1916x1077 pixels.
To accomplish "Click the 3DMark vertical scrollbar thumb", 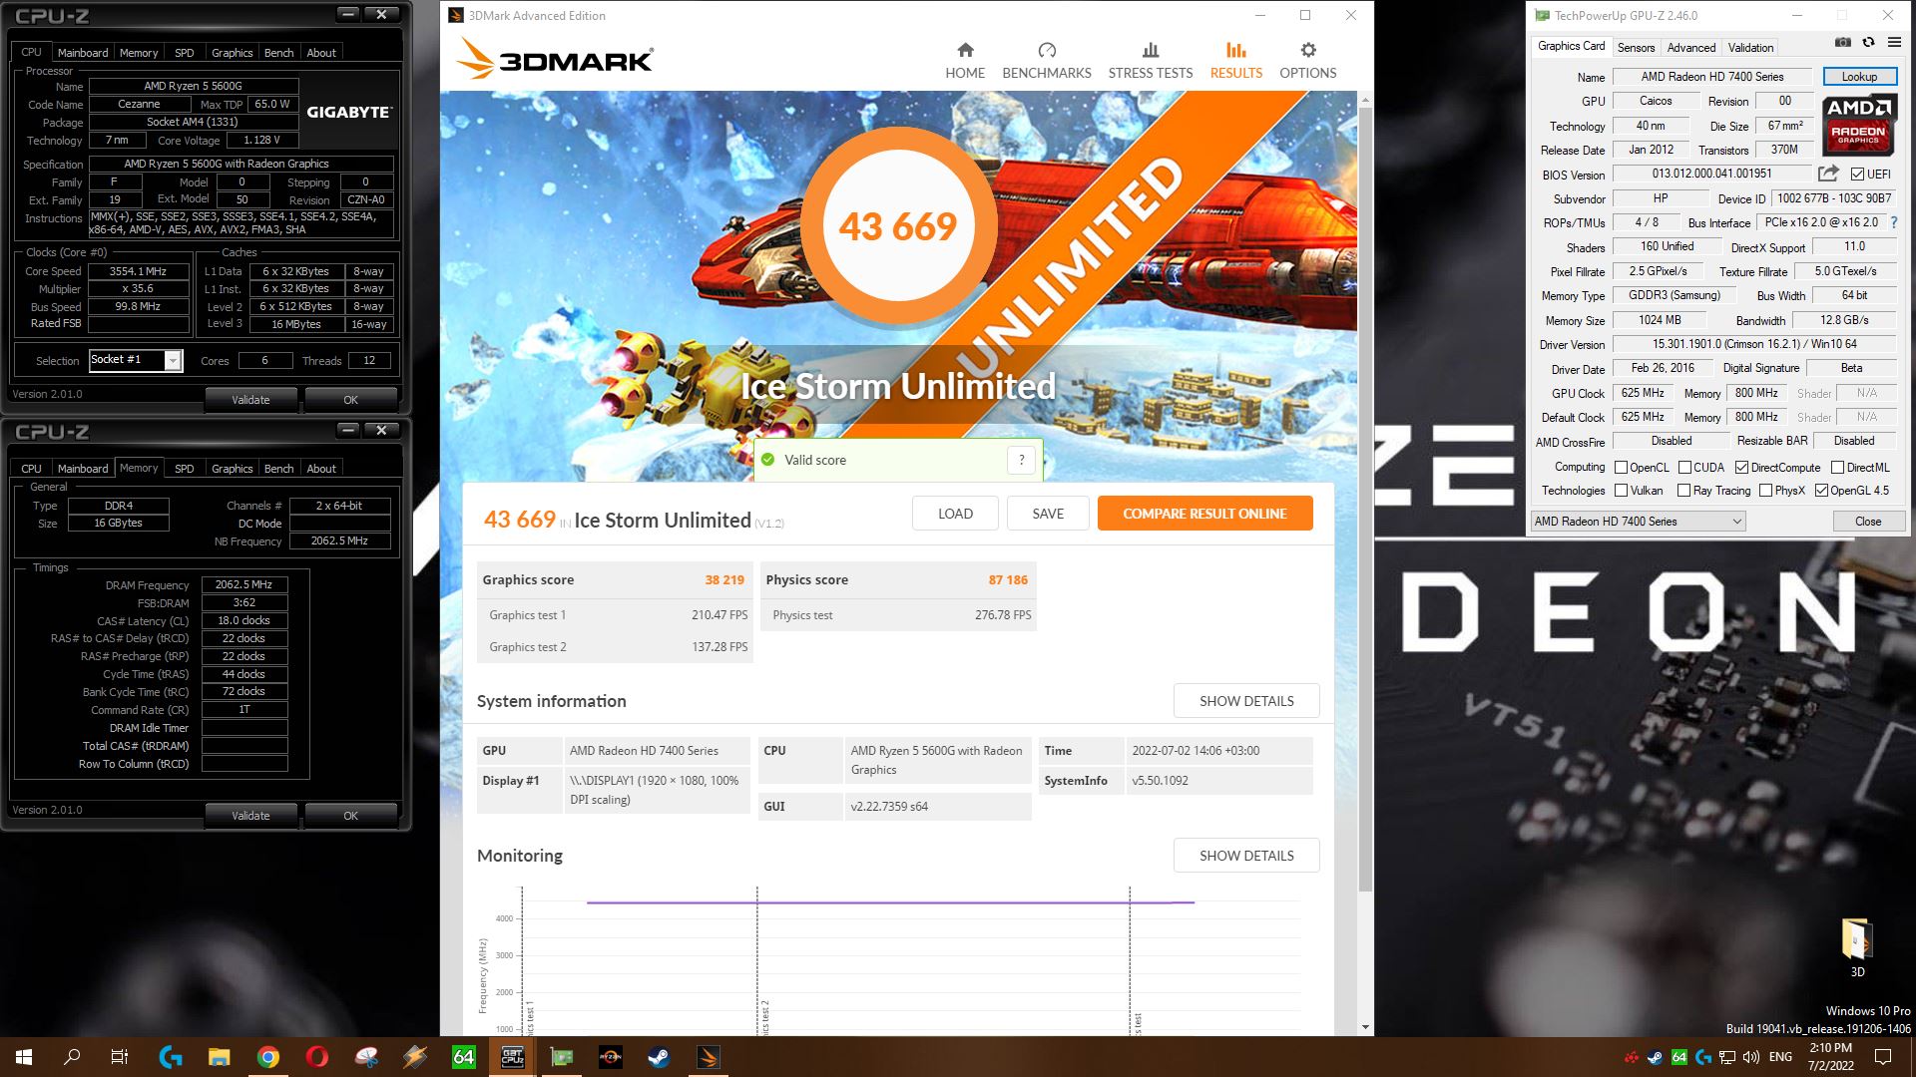I will click(x=1365, y=499).
